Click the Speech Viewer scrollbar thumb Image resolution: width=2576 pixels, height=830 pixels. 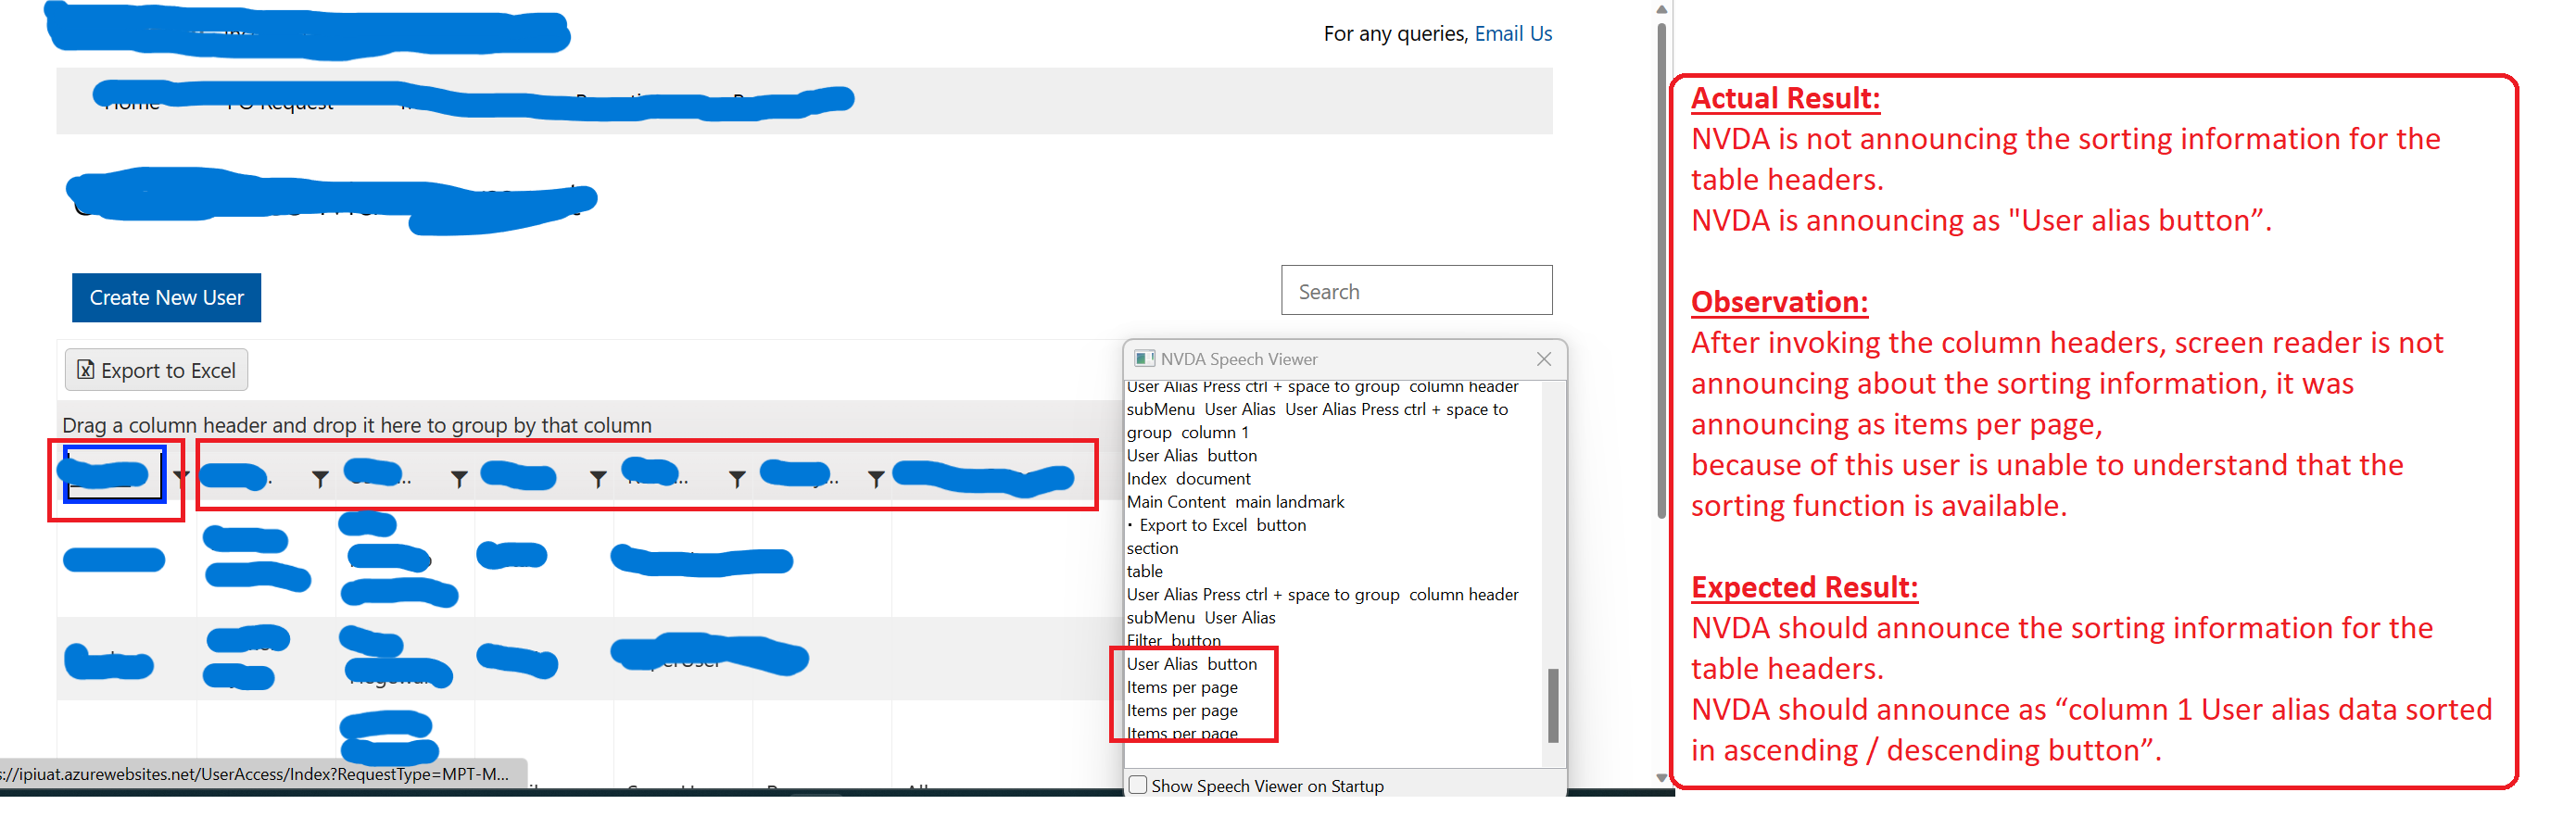[1553, 705]
